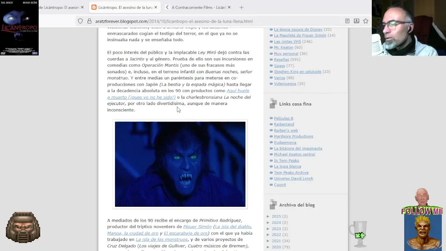Expand the 2024 blog archive
Screen dimensions: 446x251
coord(268,222)
